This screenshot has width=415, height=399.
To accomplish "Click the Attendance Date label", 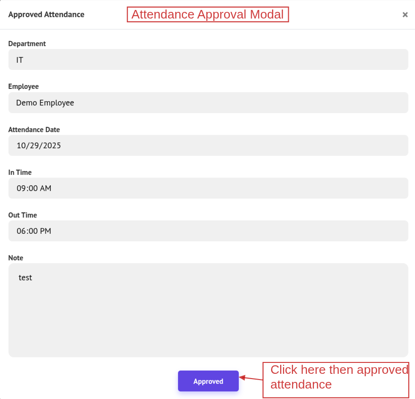I will coord(34,129).
